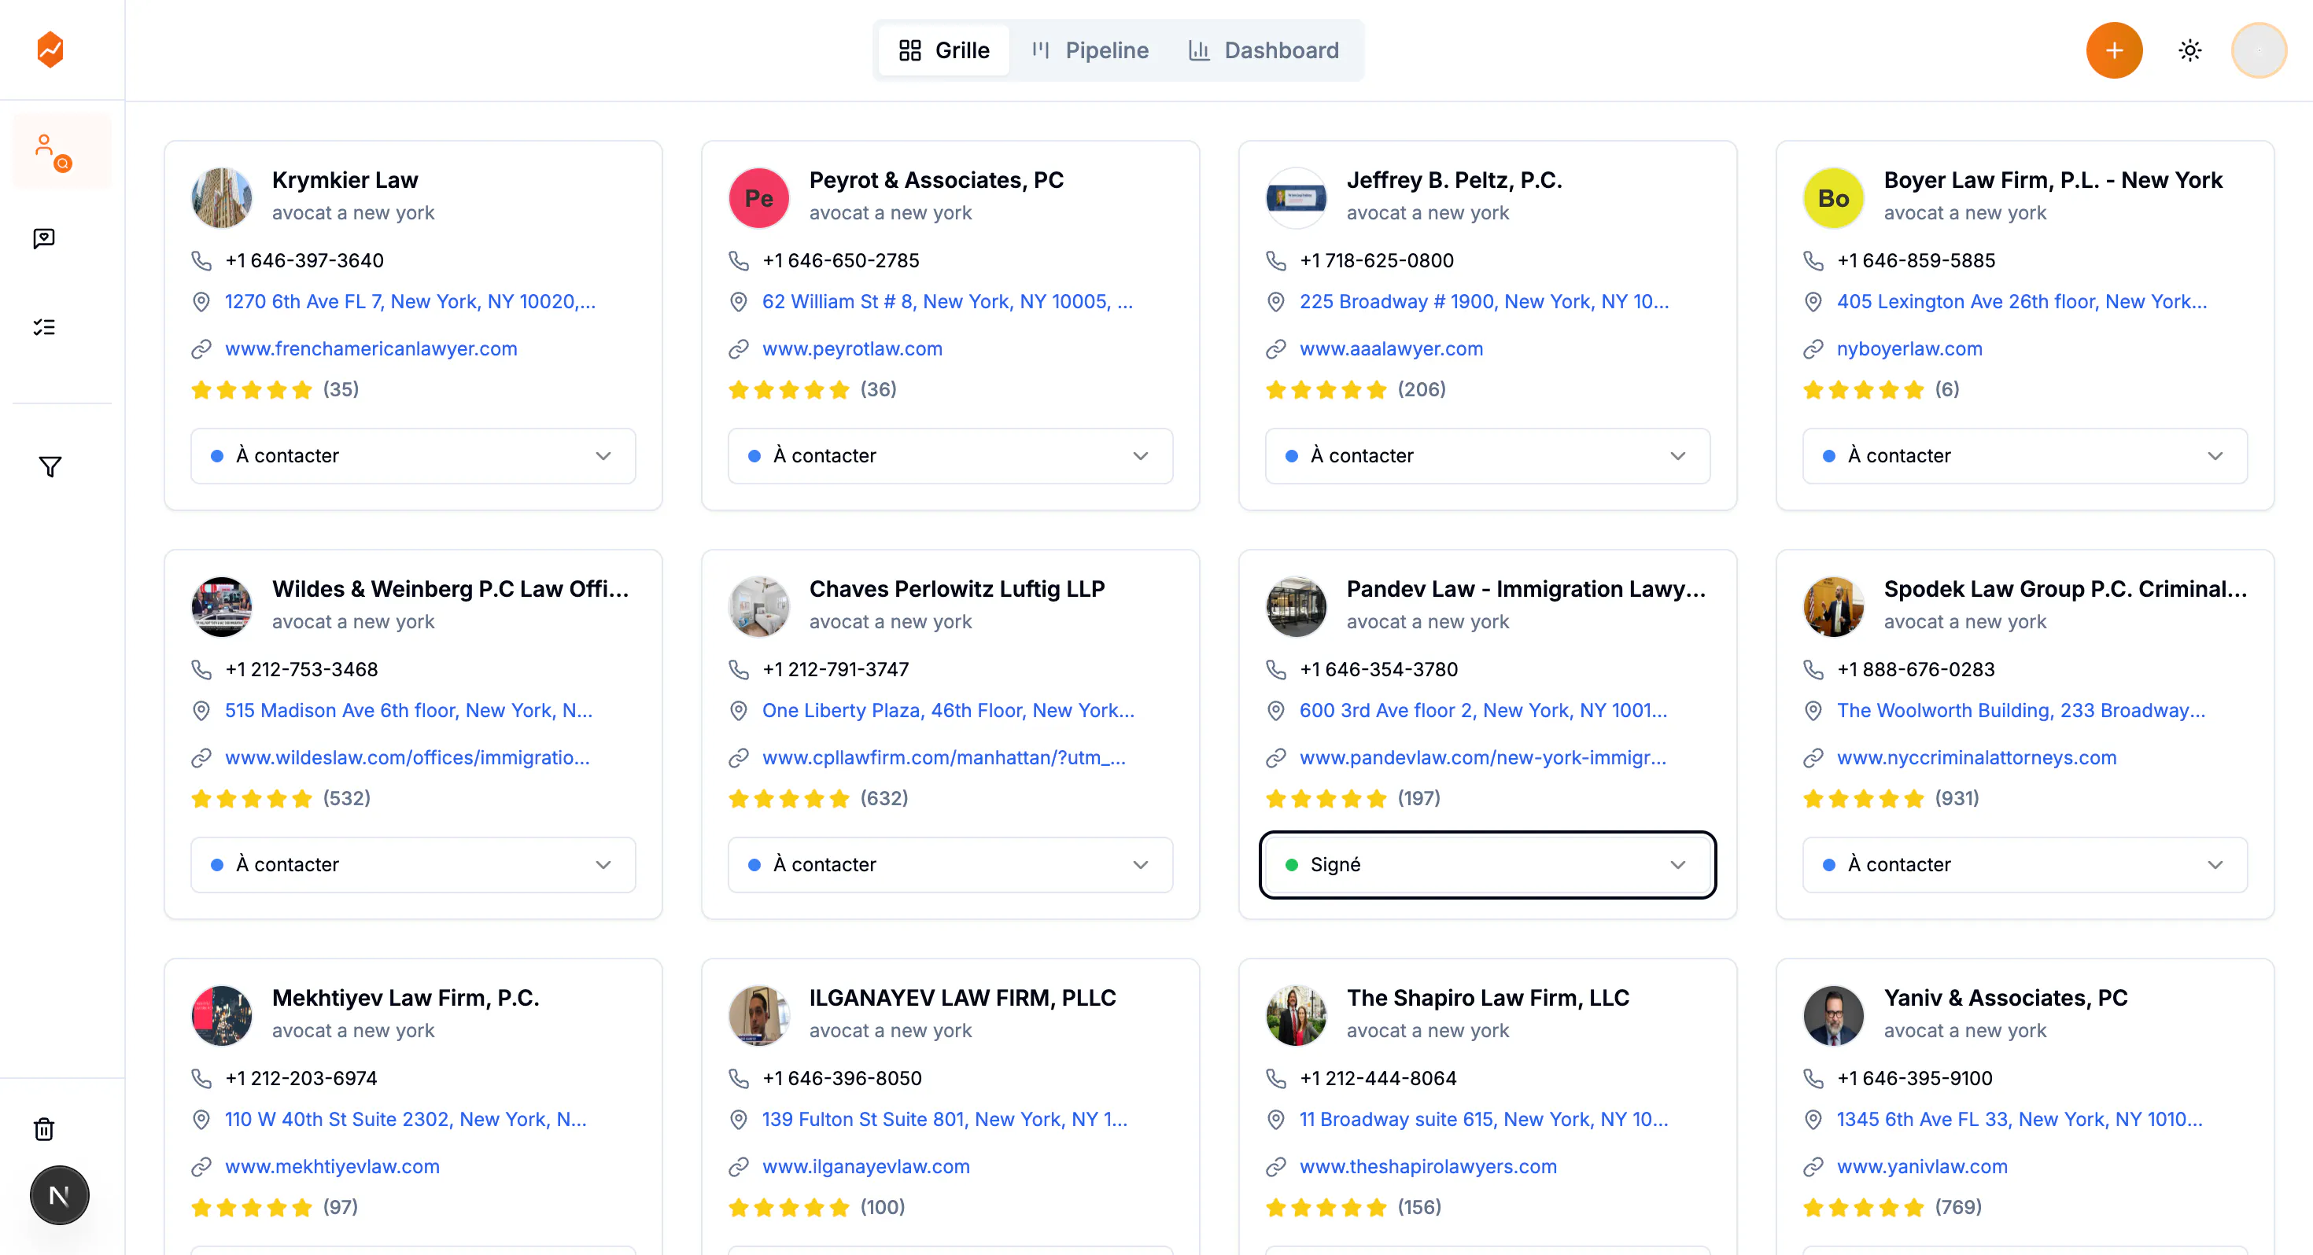Switch to the Dashboard view tab
The height and width of the screenshot is (1255, 2313).
click(1263, 50)
